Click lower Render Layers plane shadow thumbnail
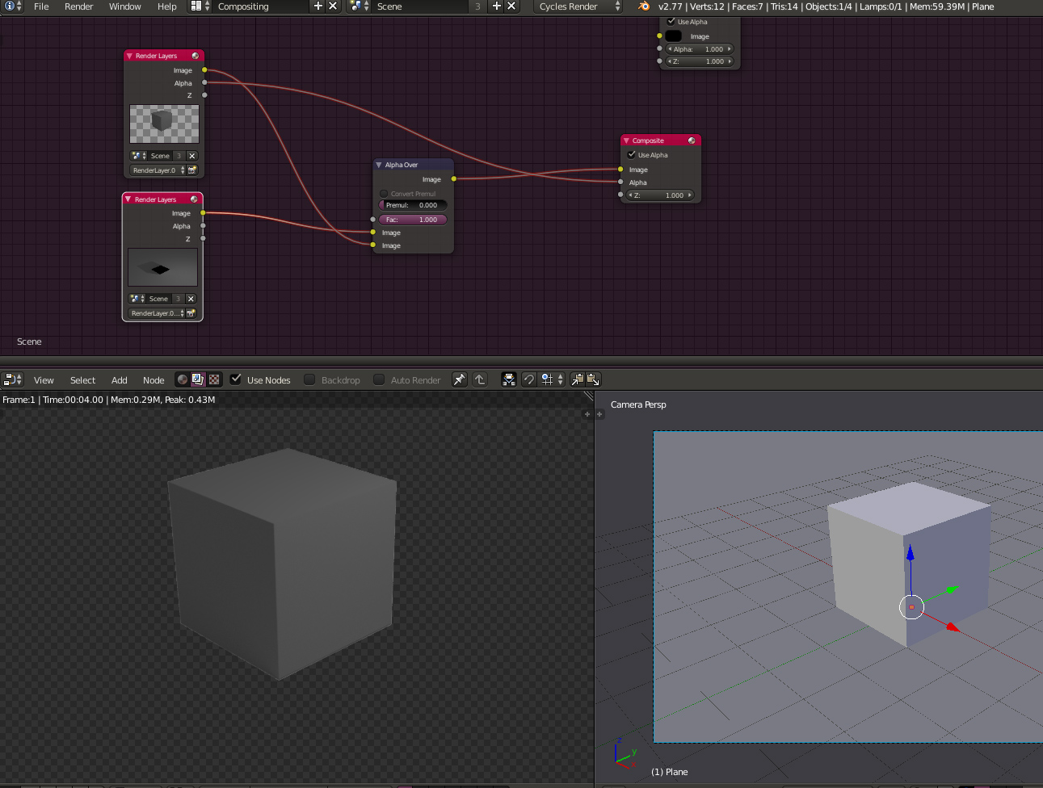 pyautogui.click(x=162, y=266)
